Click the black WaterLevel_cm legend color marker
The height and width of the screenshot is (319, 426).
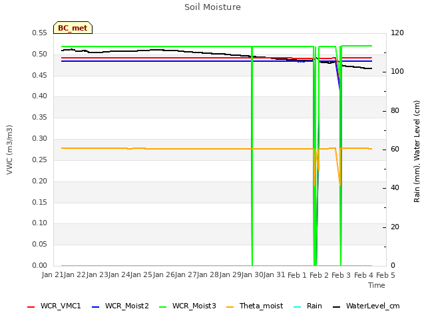click(336, 307)
